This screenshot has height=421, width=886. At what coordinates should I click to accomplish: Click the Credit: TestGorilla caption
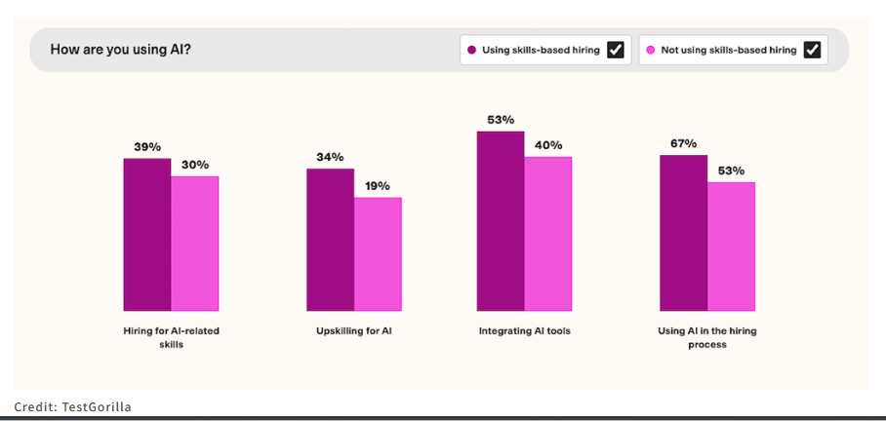point(73,406)
